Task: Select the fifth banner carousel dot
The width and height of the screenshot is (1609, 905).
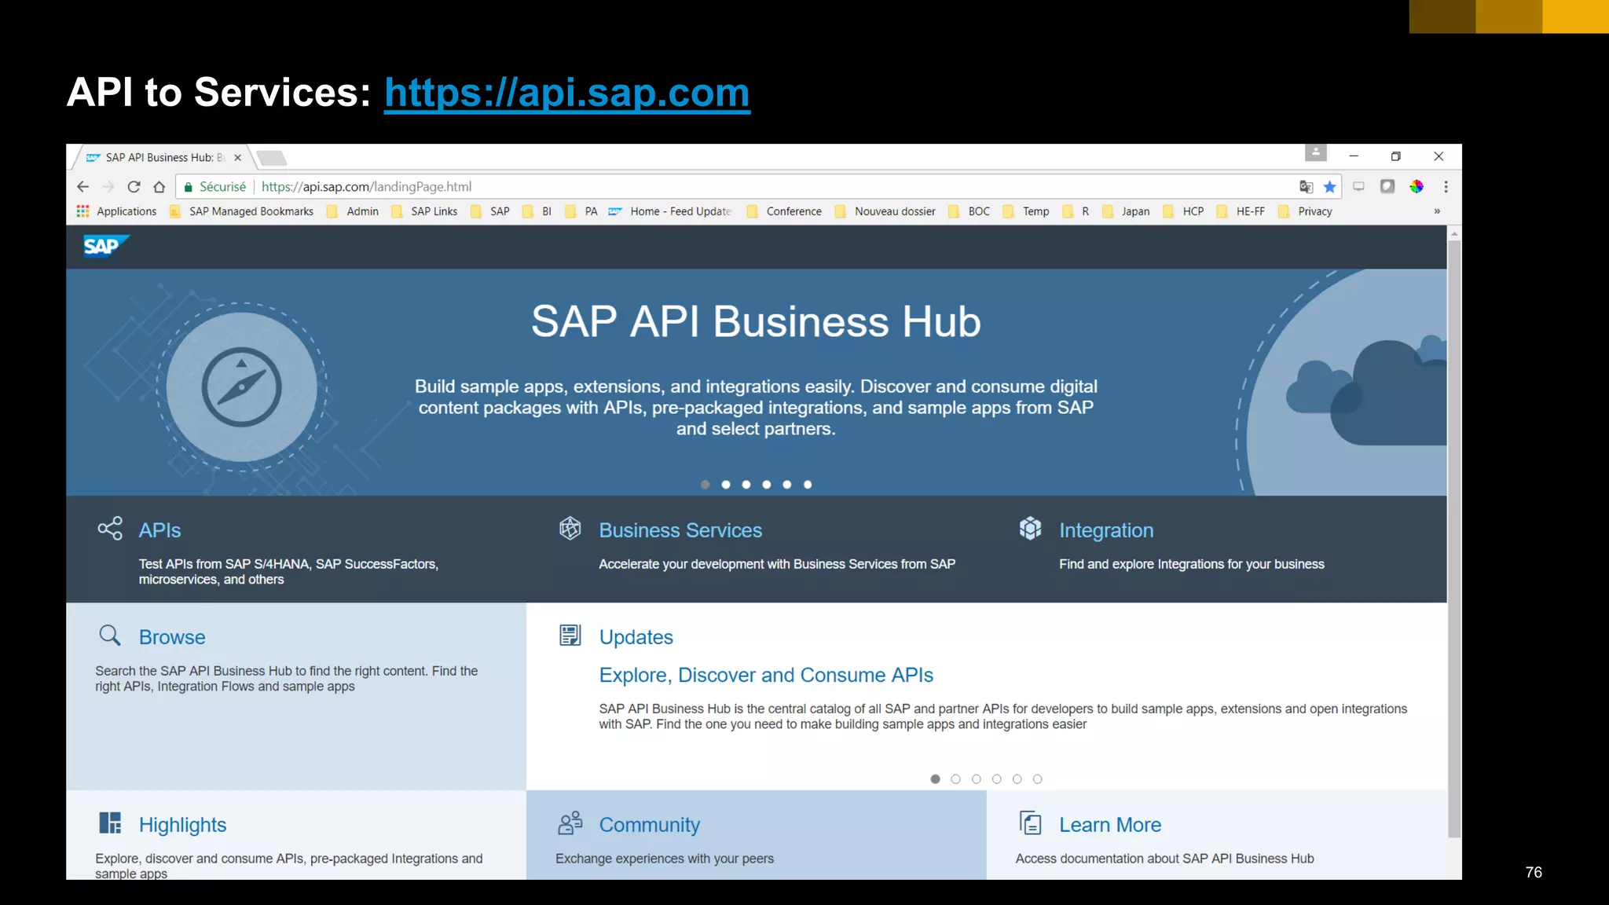Action: (787, 485)
